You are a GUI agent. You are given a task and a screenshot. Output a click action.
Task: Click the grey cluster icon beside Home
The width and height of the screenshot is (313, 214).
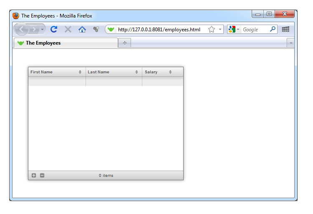coord(96,29)
